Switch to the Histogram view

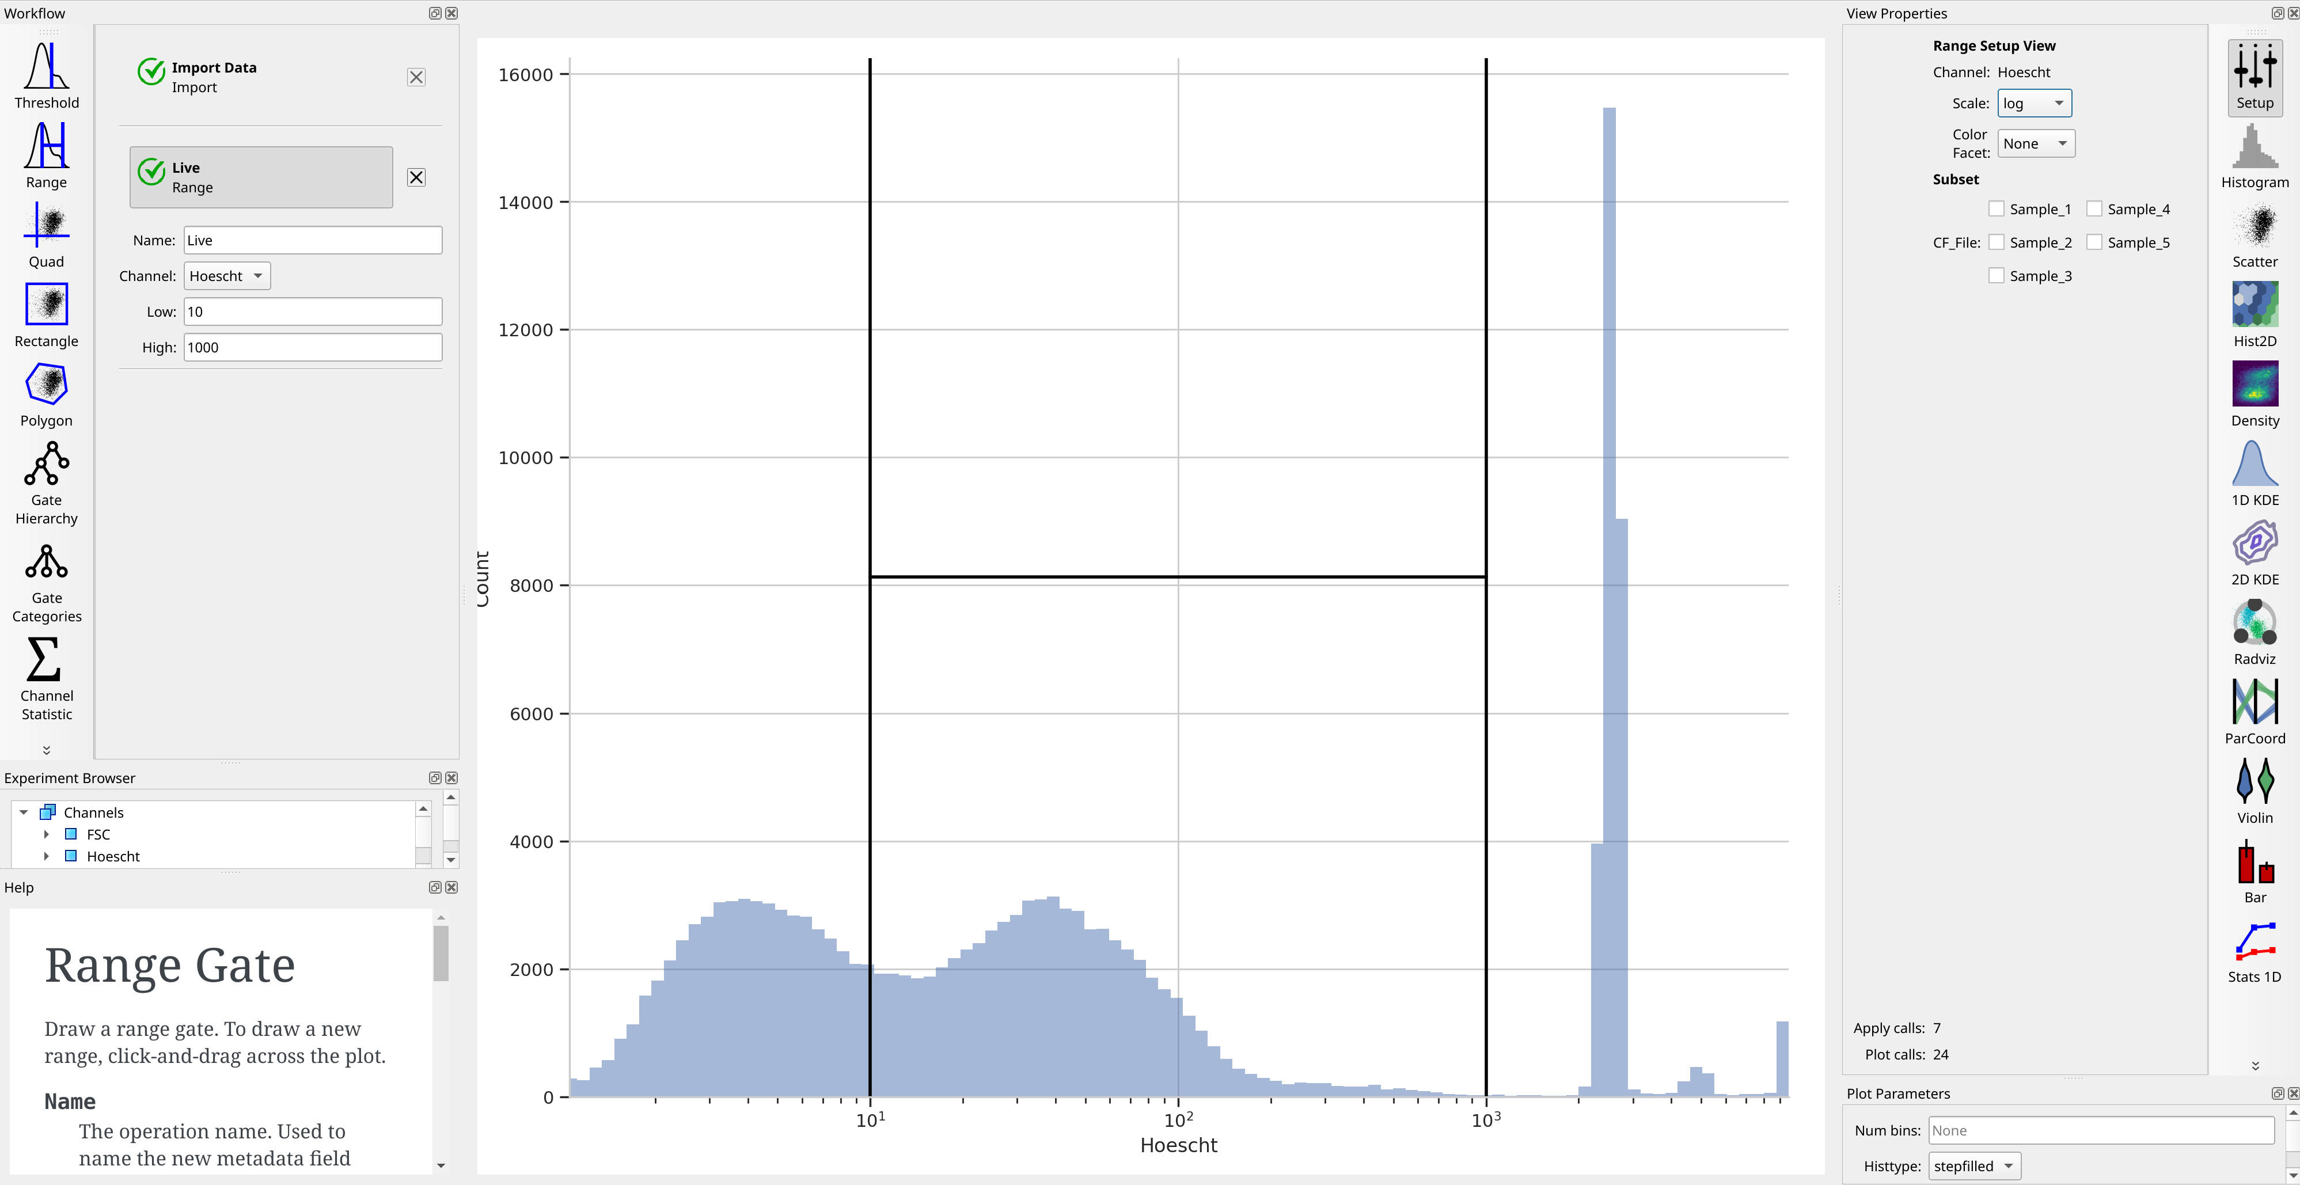[x=2255, y=155]
